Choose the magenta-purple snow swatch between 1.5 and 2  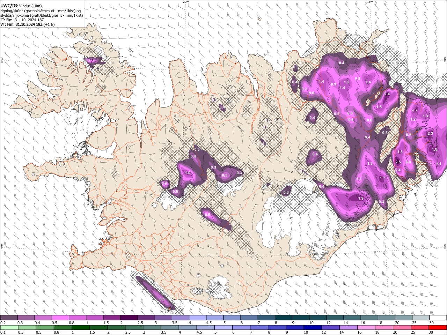[x=112, y=318]
